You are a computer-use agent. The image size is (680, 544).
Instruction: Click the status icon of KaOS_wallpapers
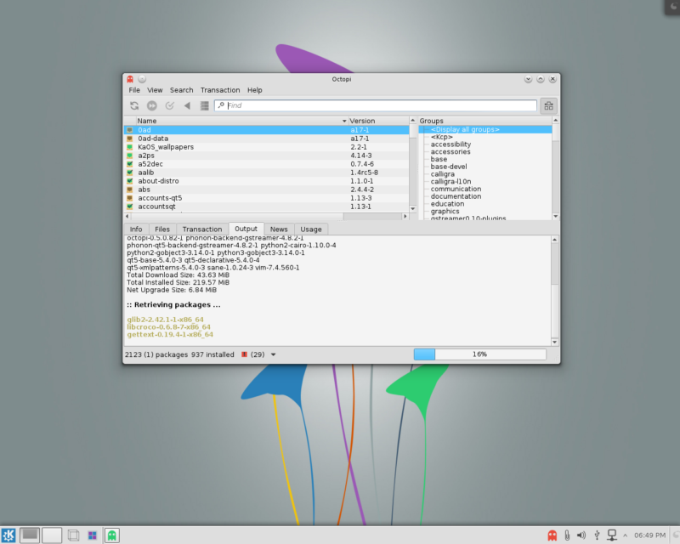point(129,147)
